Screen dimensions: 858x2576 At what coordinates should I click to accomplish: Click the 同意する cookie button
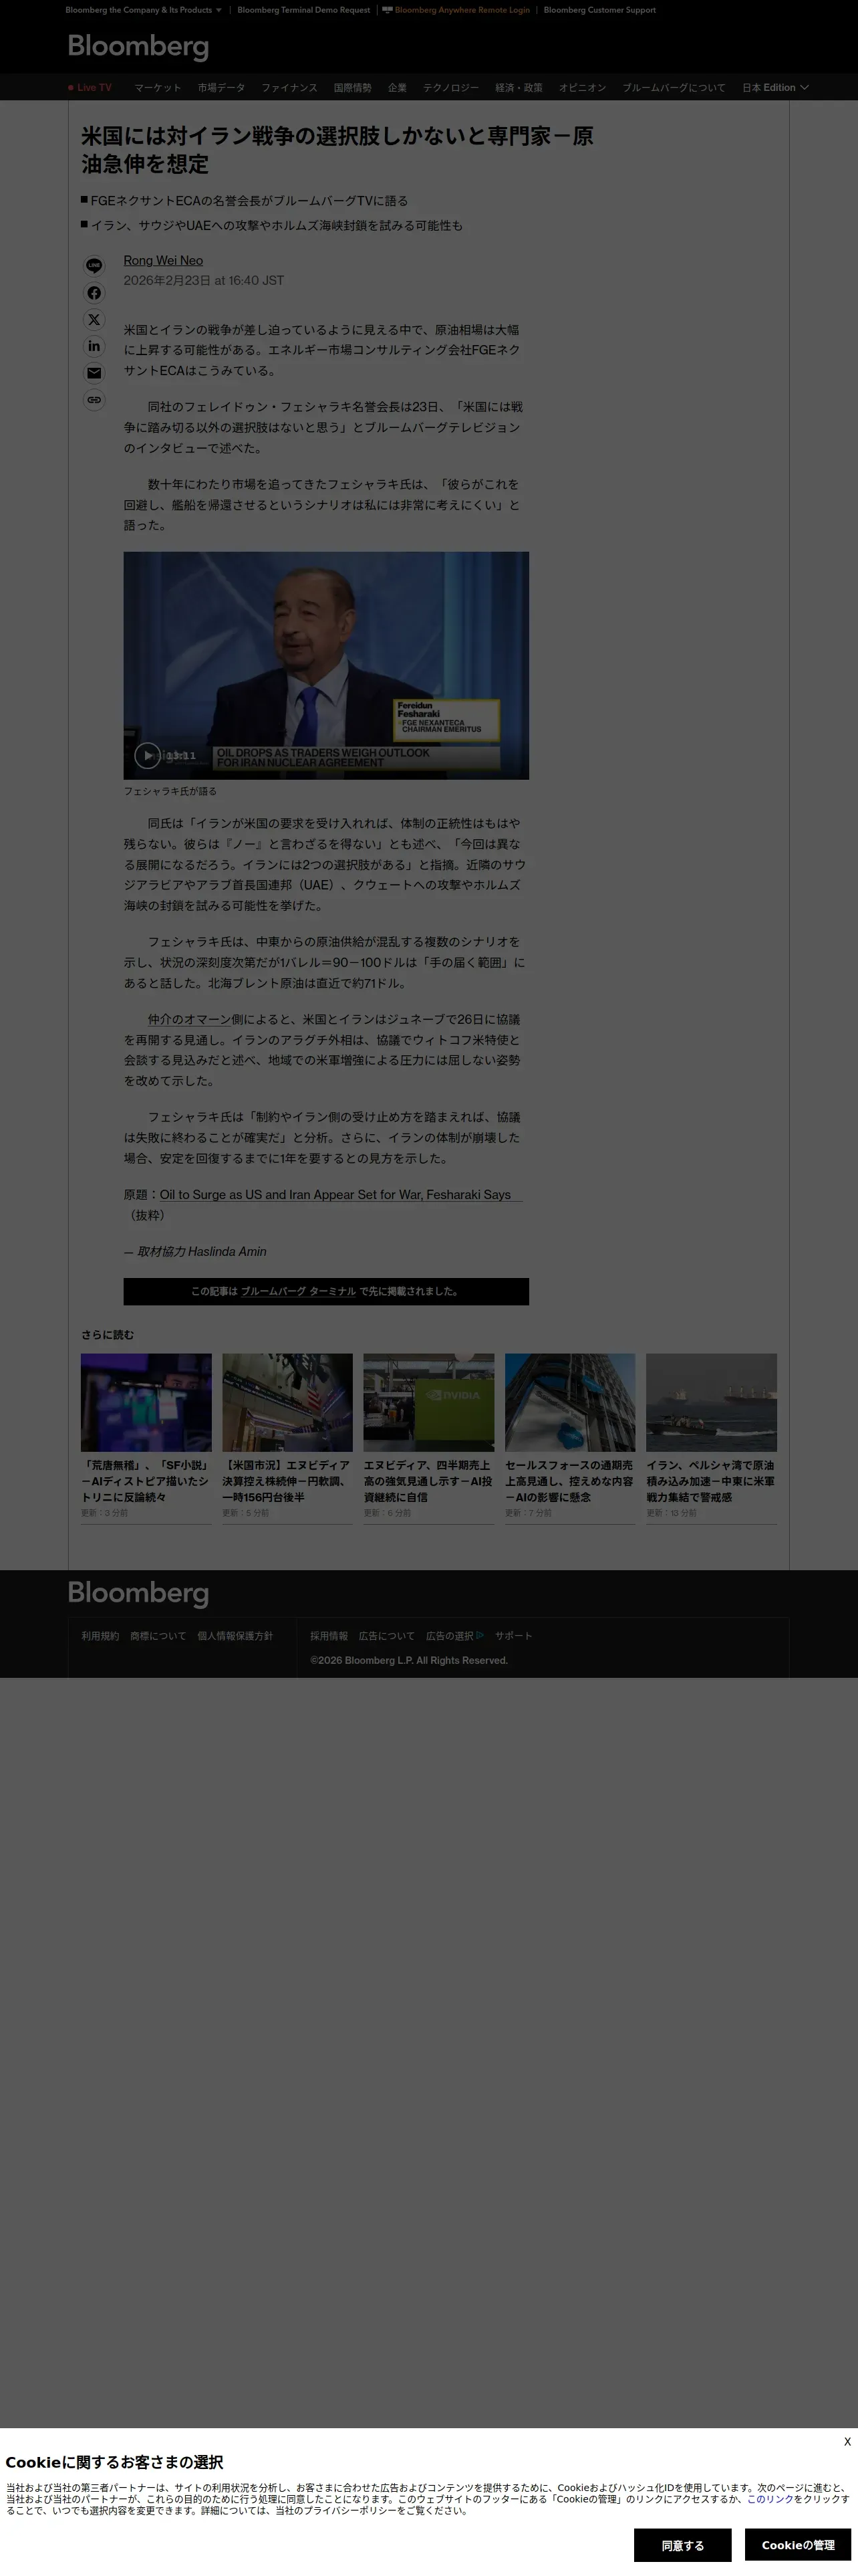[682, 2545]
